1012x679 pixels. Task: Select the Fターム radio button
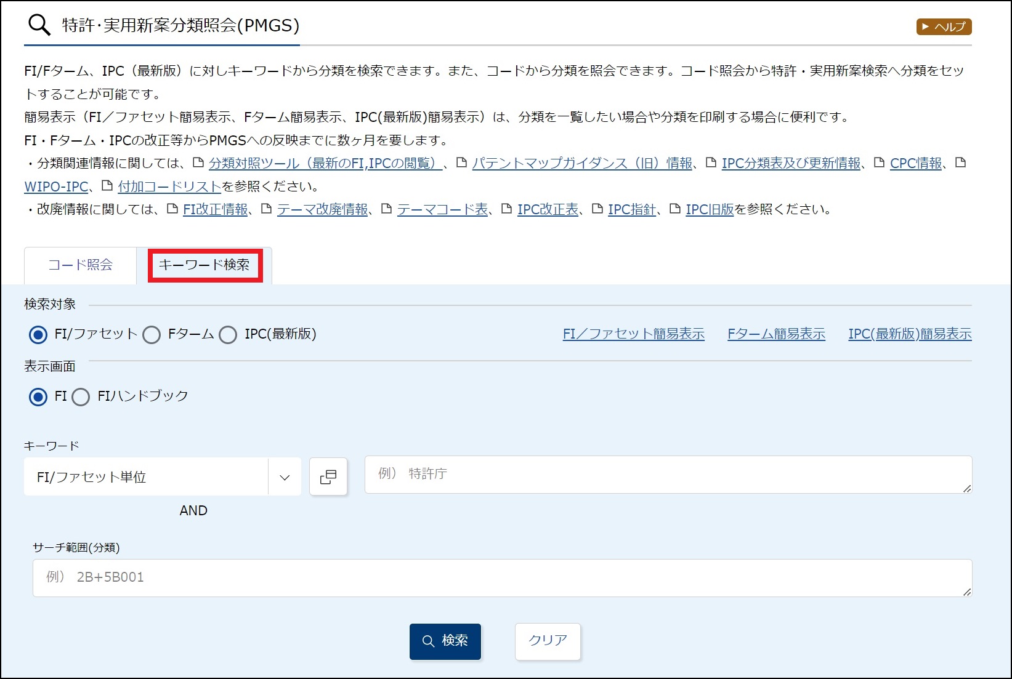click(x=152, y=335)
